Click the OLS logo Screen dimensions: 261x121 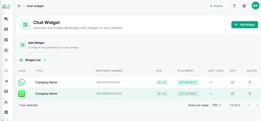pyautogui.click(x=6, y=6)
